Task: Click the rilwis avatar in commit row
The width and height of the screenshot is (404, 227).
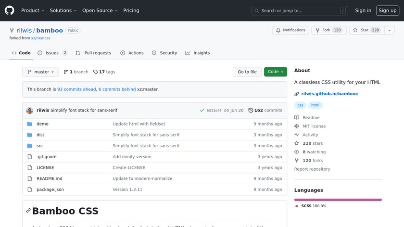Action: [x=30, y=110]
